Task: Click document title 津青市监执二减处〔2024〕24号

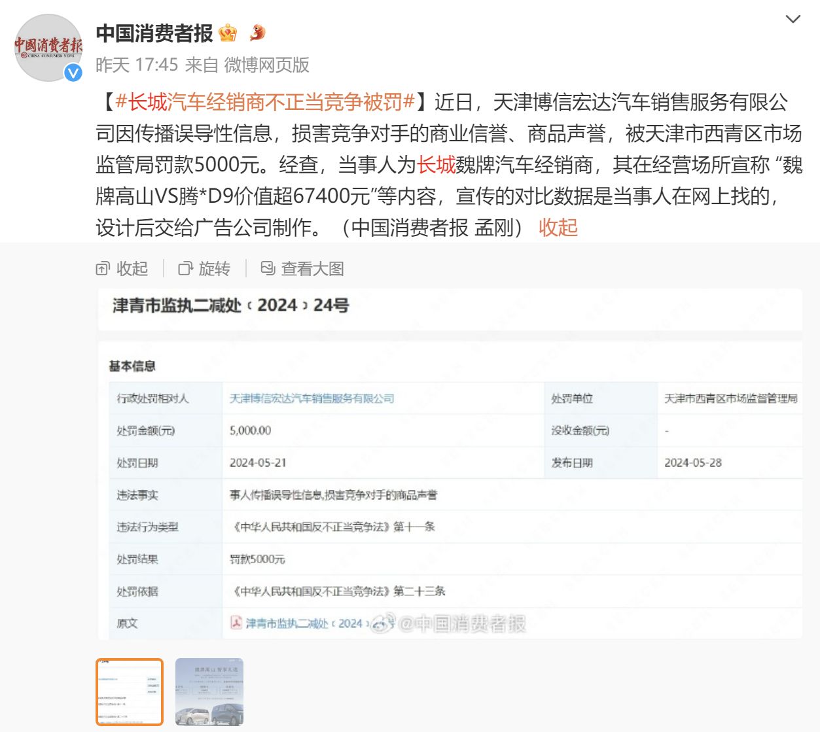Action: tap(230, 305)
